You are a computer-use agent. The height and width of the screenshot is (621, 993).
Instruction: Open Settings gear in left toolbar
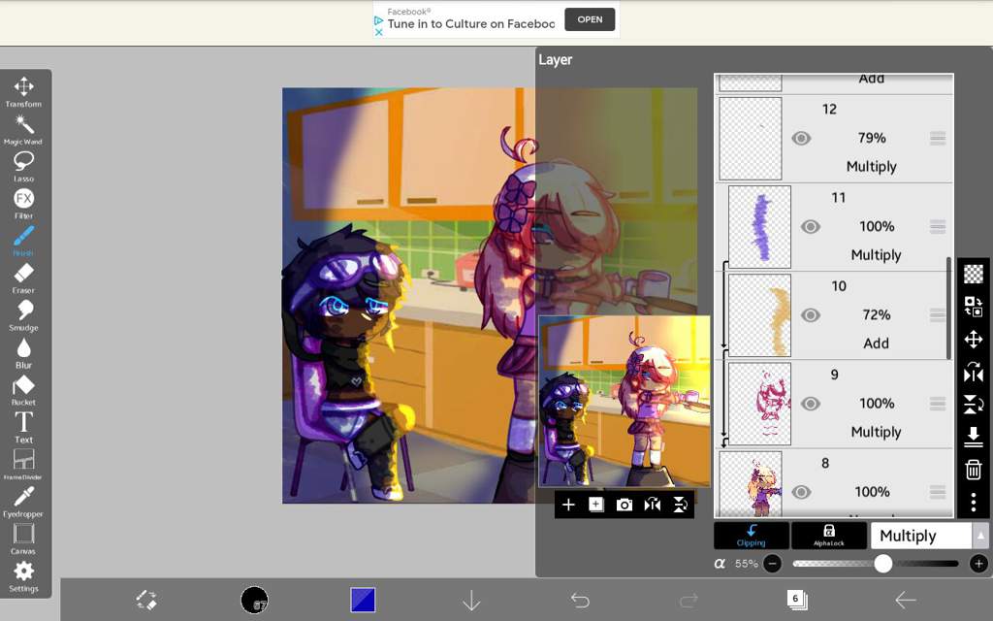(x=23, y=576)
